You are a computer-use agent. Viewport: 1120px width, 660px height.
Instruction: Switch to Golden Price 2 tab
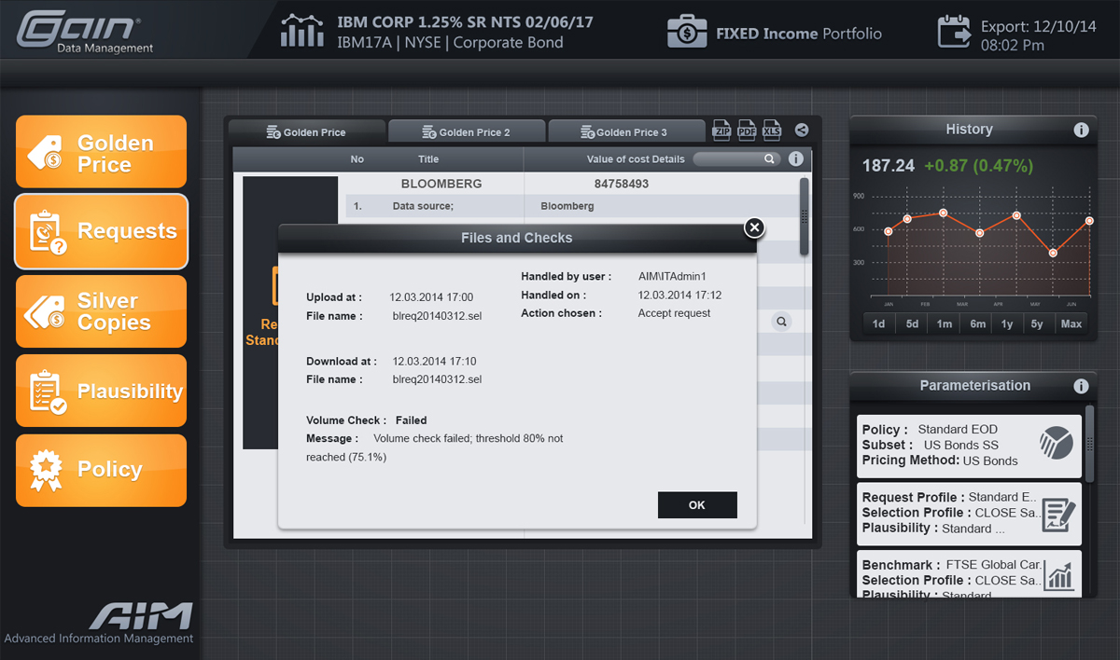[x=466, y=131]
